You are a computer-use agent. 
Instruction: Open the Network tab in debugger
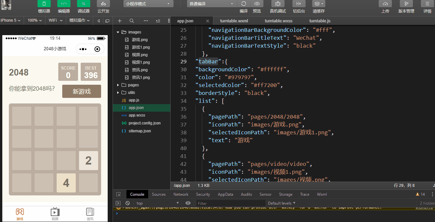pos(181,194)
